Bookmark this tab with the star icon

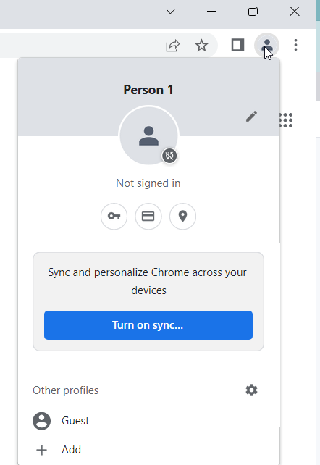(x=201, y=46)
